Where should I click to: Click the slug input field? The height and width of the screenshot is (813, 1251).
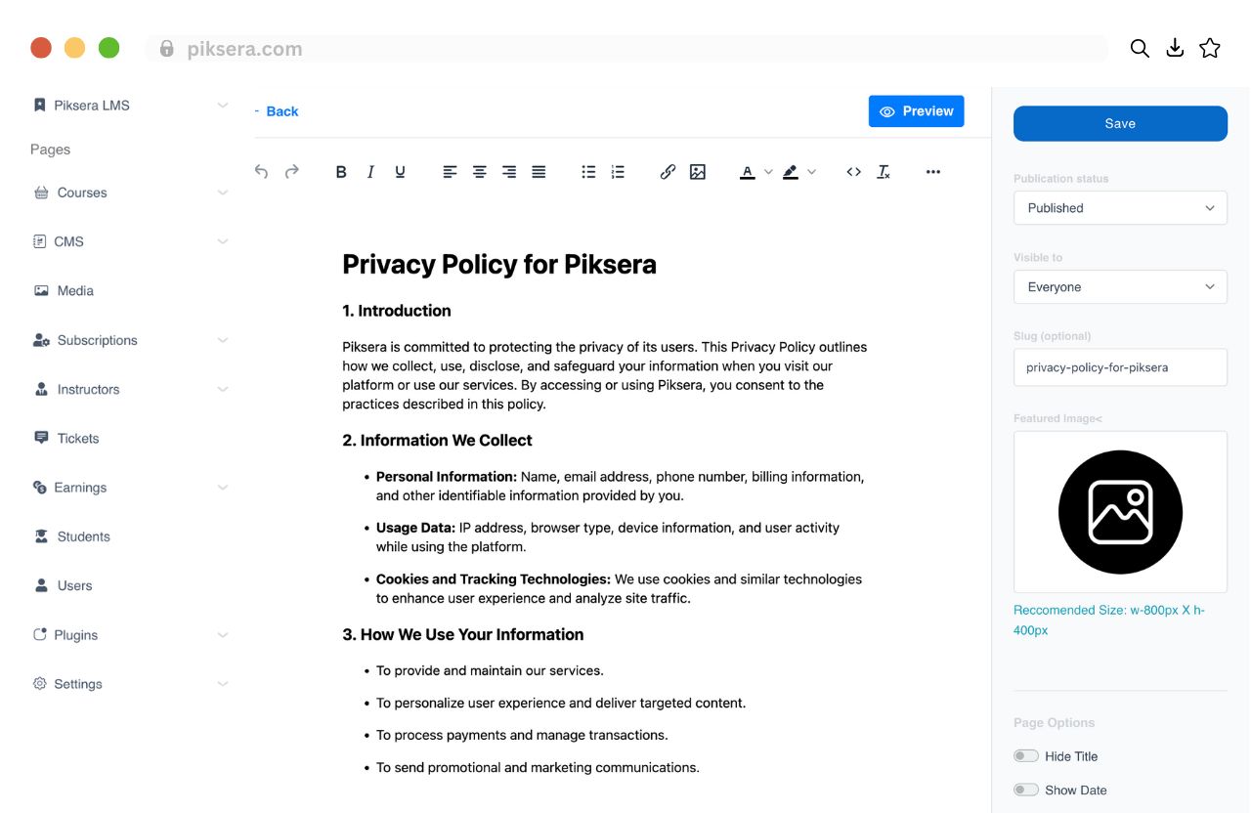point(1120,367)
